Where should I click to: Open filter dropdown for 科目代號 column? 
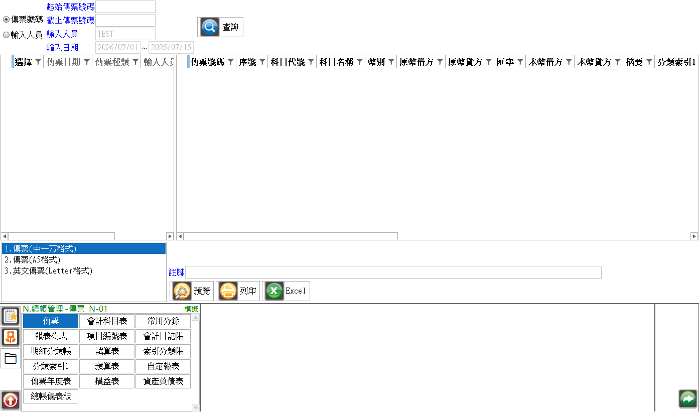pyautogui.click(x=311, y=62)
